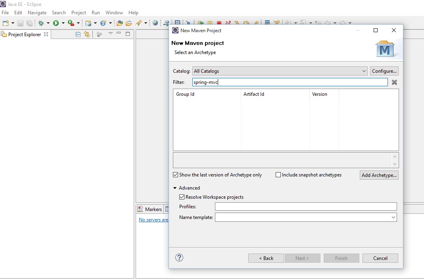Sort by the Version column header
The image size is (424, 279).
click(x=324, y=94)
